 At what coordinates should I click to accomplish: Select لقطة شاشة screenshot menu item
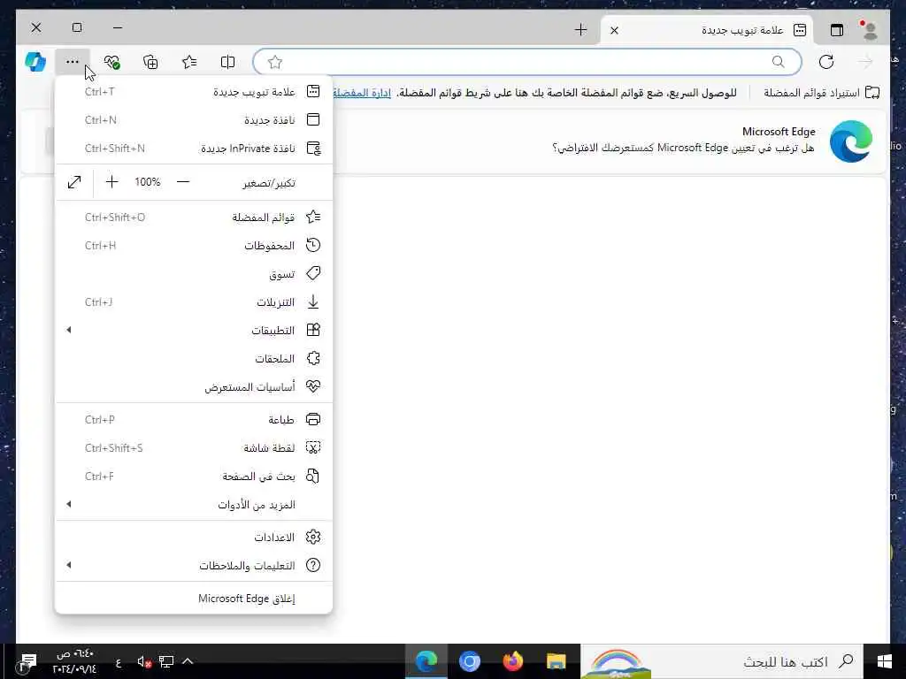tap(194, 447)
